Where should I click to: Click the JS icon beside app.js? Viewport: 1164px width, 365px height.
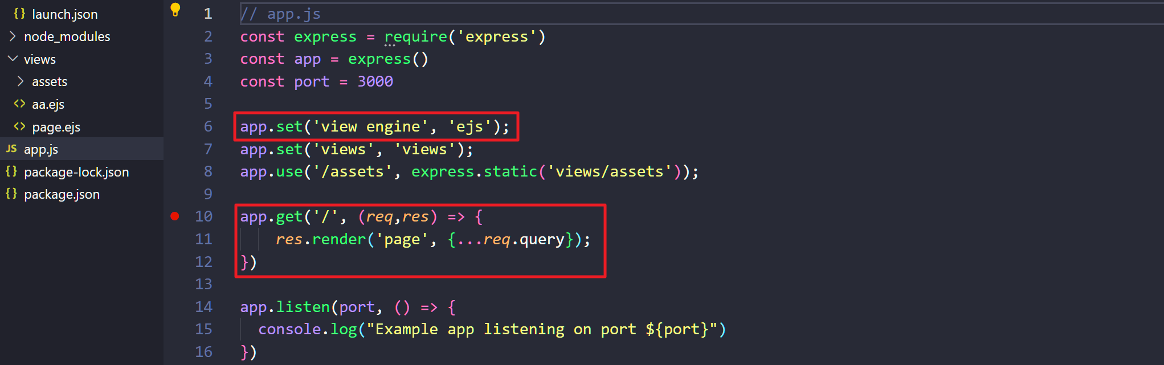11,149
